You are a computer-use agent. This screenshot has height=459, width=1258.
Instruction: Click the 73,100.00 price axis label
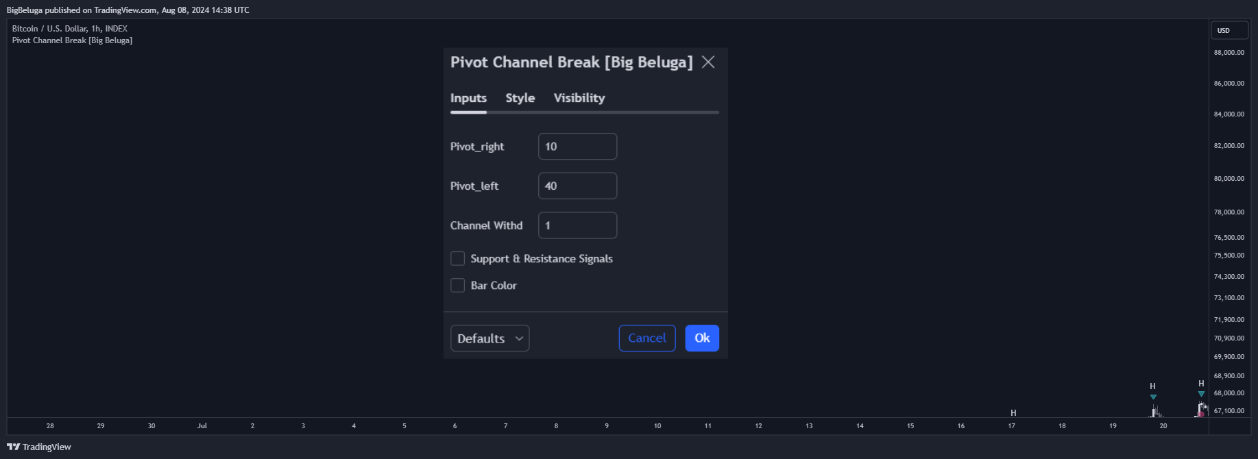pos(1229,298)
